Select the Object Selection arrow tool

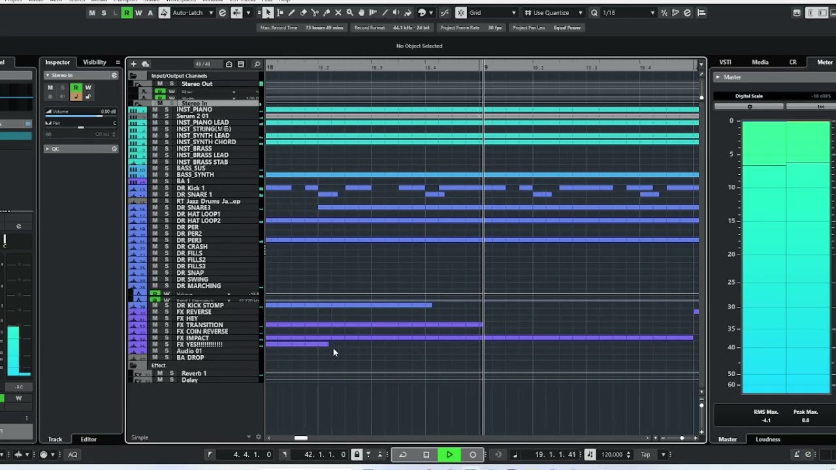pyautogui.click(x=268, y=12)
